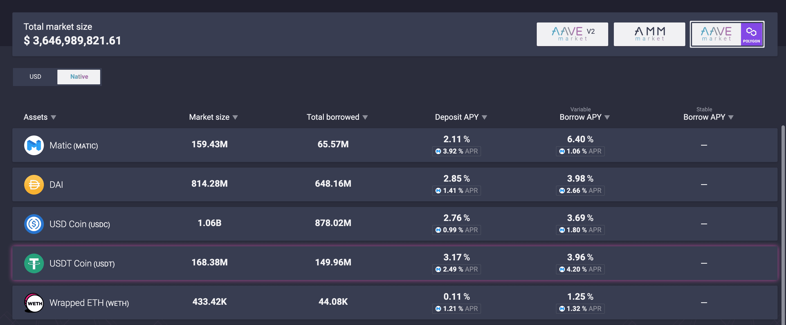This screenshot has width=786, height=325.
Task: Sort by Deposit APY arrow
Action: pos(484,118)
